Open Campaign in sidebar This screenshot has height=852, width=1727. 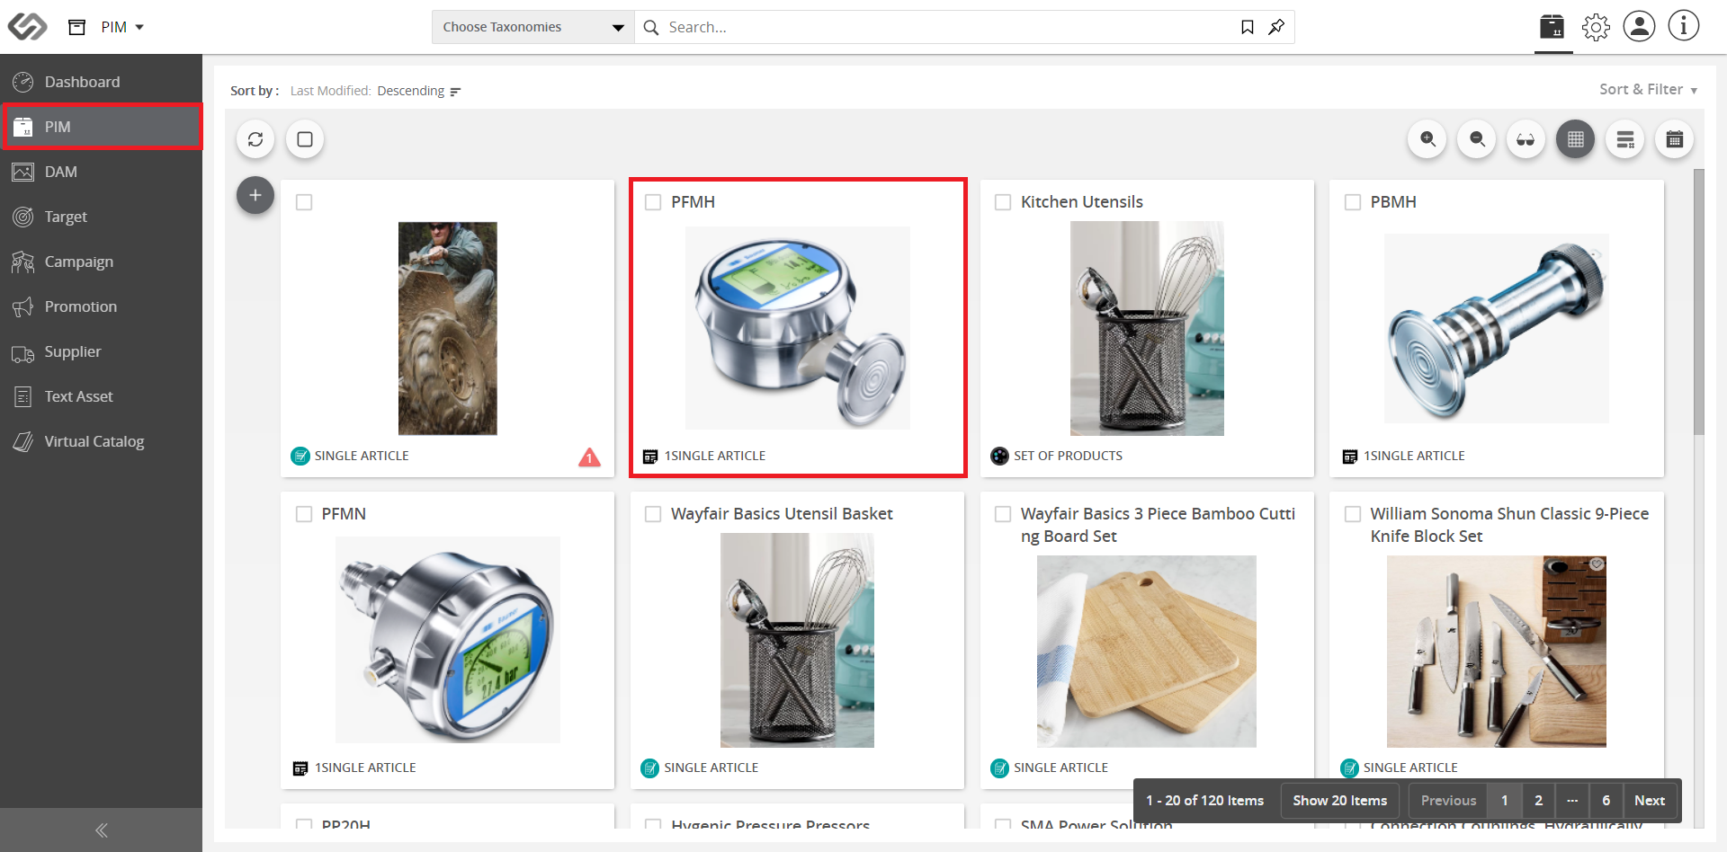tap(101, 262)
